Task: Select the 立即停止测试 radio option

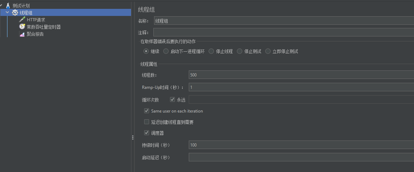Action: pyautogui.click(x=268, y=51)
